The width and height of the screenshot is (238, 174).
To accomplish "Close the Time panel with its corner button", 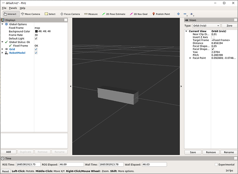I will (235, 158).
